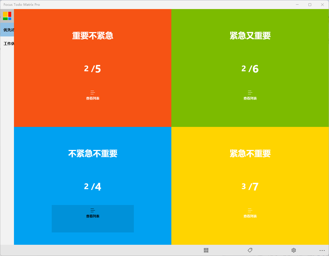The height and width of the screenshot is (256, 329).
Task: Click the 3/7 progress counter in yellow quadrant
Action: pos(250,187)
